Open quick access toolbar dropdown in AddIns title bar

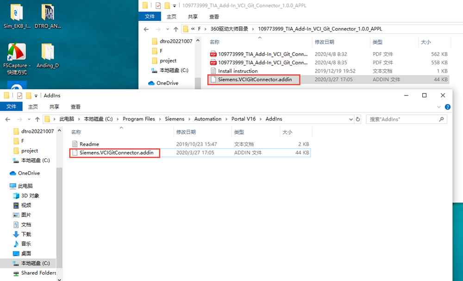click(36, 96)
